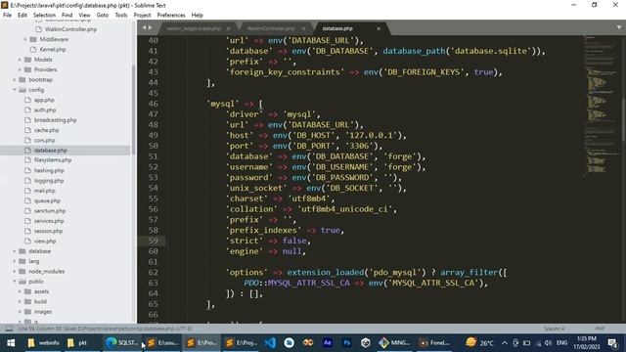Open cache.php in sidebar
The width and height of the screenshot is (626, 352).
click(x=46, y=130)
